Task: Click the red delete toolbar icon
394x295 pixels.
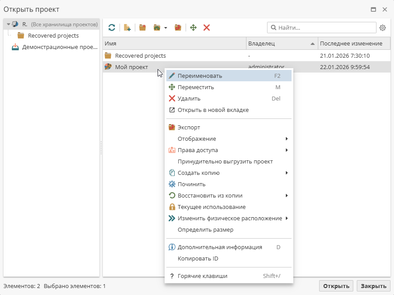Action: click(x=206, y=28)
